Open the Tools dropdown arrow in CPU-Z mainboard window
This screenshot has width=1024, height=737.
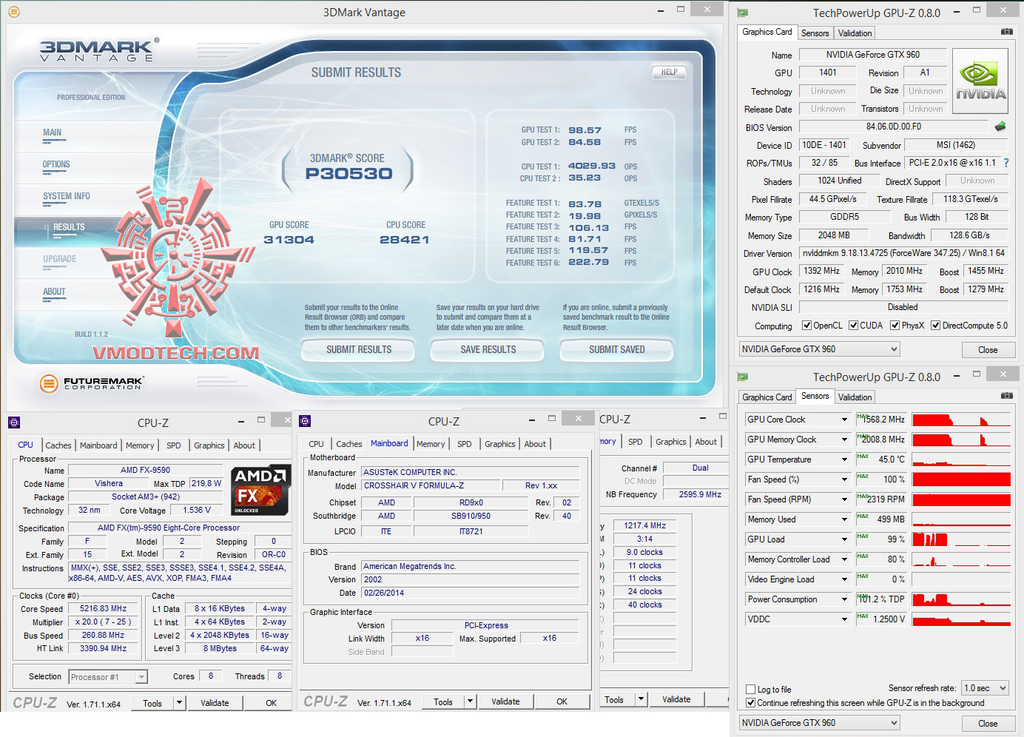click(x=470, y=701)
